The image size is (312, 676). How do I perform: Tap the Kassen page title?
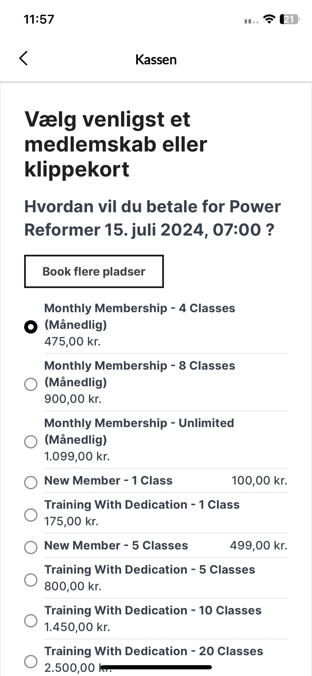pos(156,59)
